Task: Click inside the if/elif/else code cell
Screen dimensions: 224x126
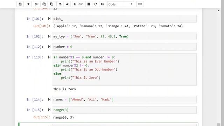Action: click(124, 69)
